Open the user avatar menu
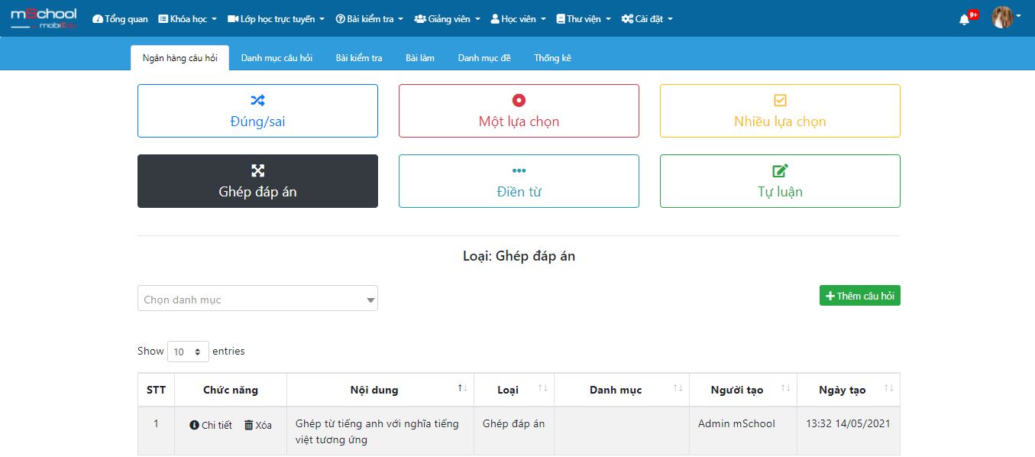This screenshot has height=457, width=1035. click(1005, 17)
